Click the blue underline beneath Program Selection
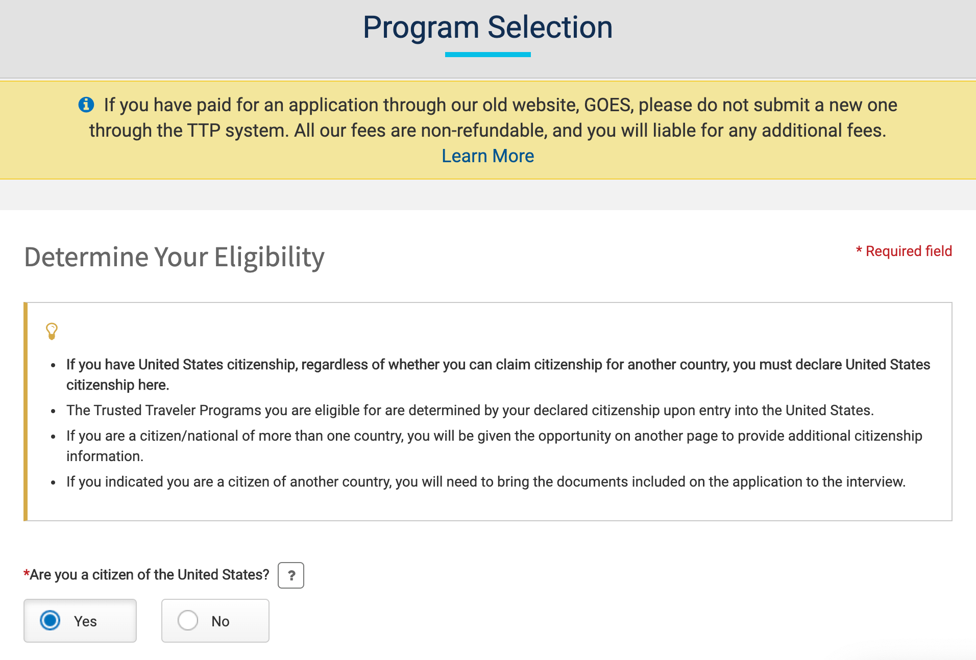 pyautogui.click(x=487, y=54)
